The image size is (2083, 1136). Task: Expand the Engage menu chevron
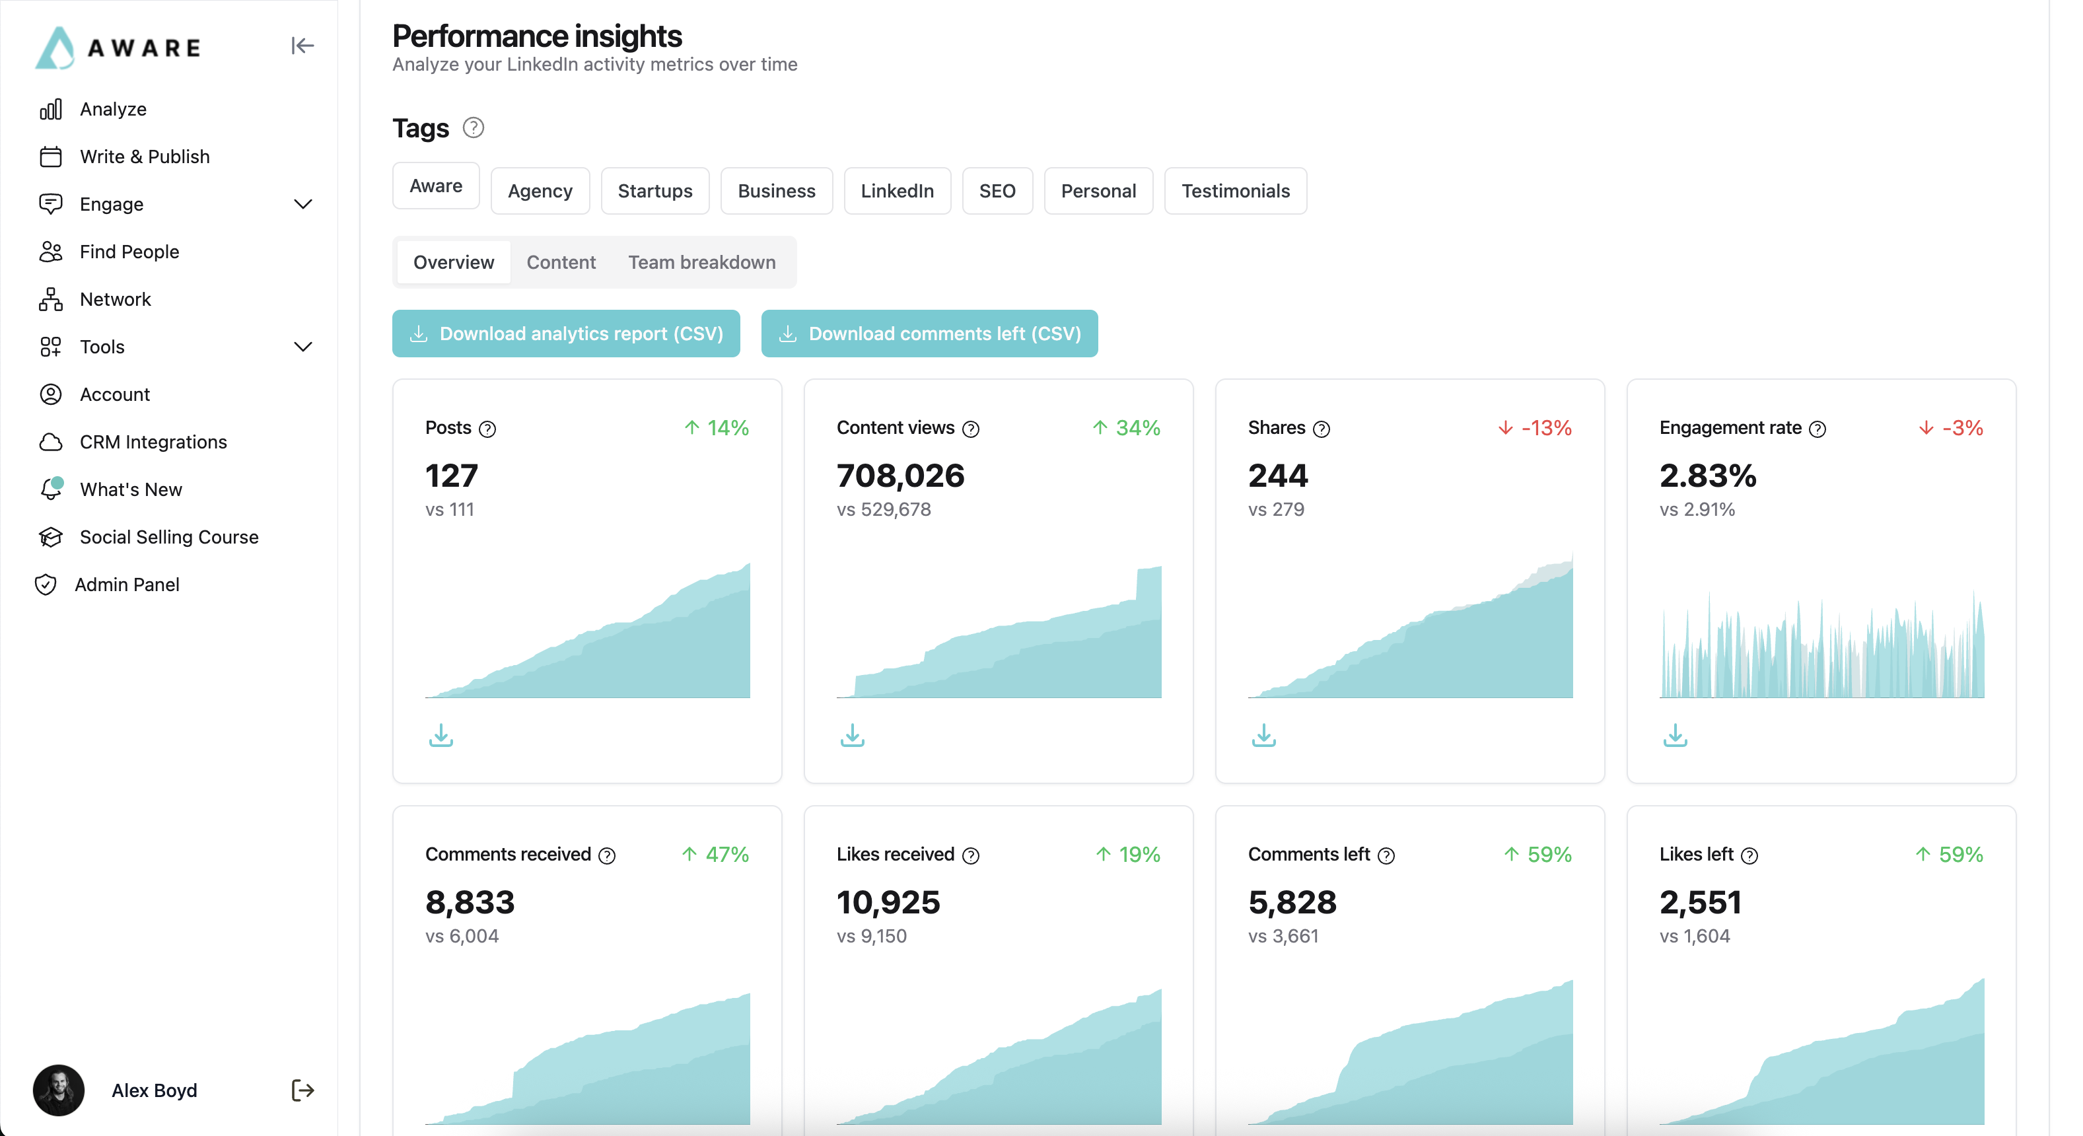[x=302, y=203]
